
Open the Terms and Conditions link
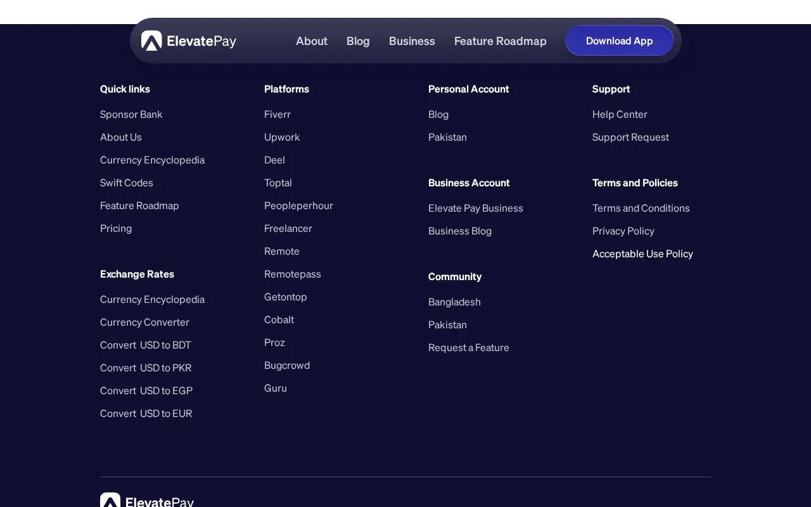tap(641, 208)
